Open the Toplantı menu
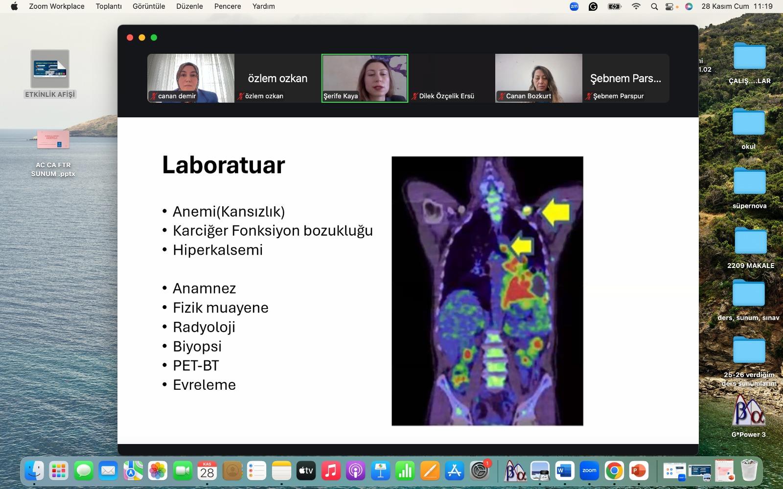 pyautogui.click(x=109, y=6)
